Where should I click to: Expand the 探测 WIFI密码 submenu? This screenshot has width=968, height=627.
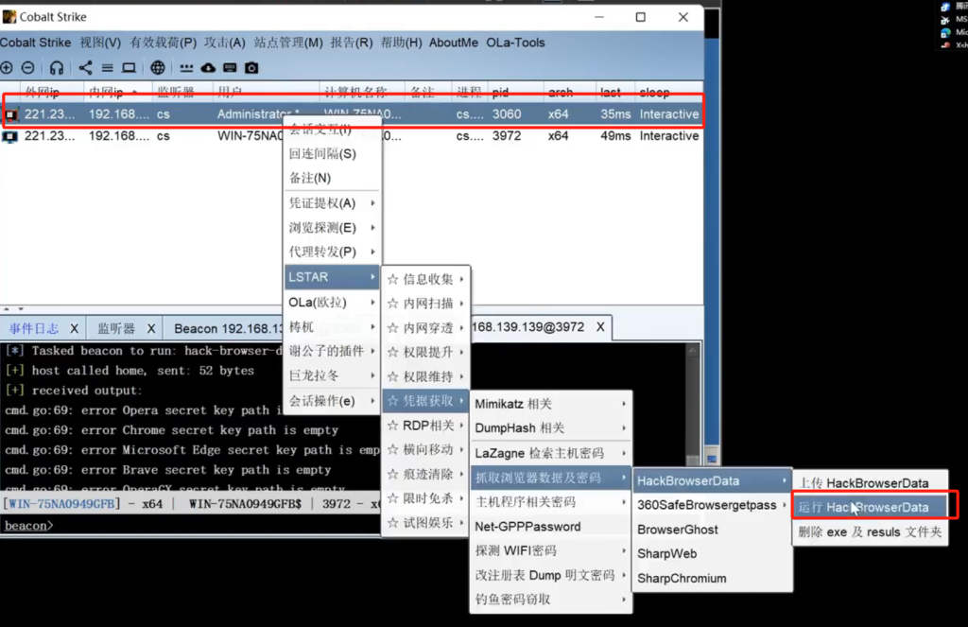tap(551, 550)
